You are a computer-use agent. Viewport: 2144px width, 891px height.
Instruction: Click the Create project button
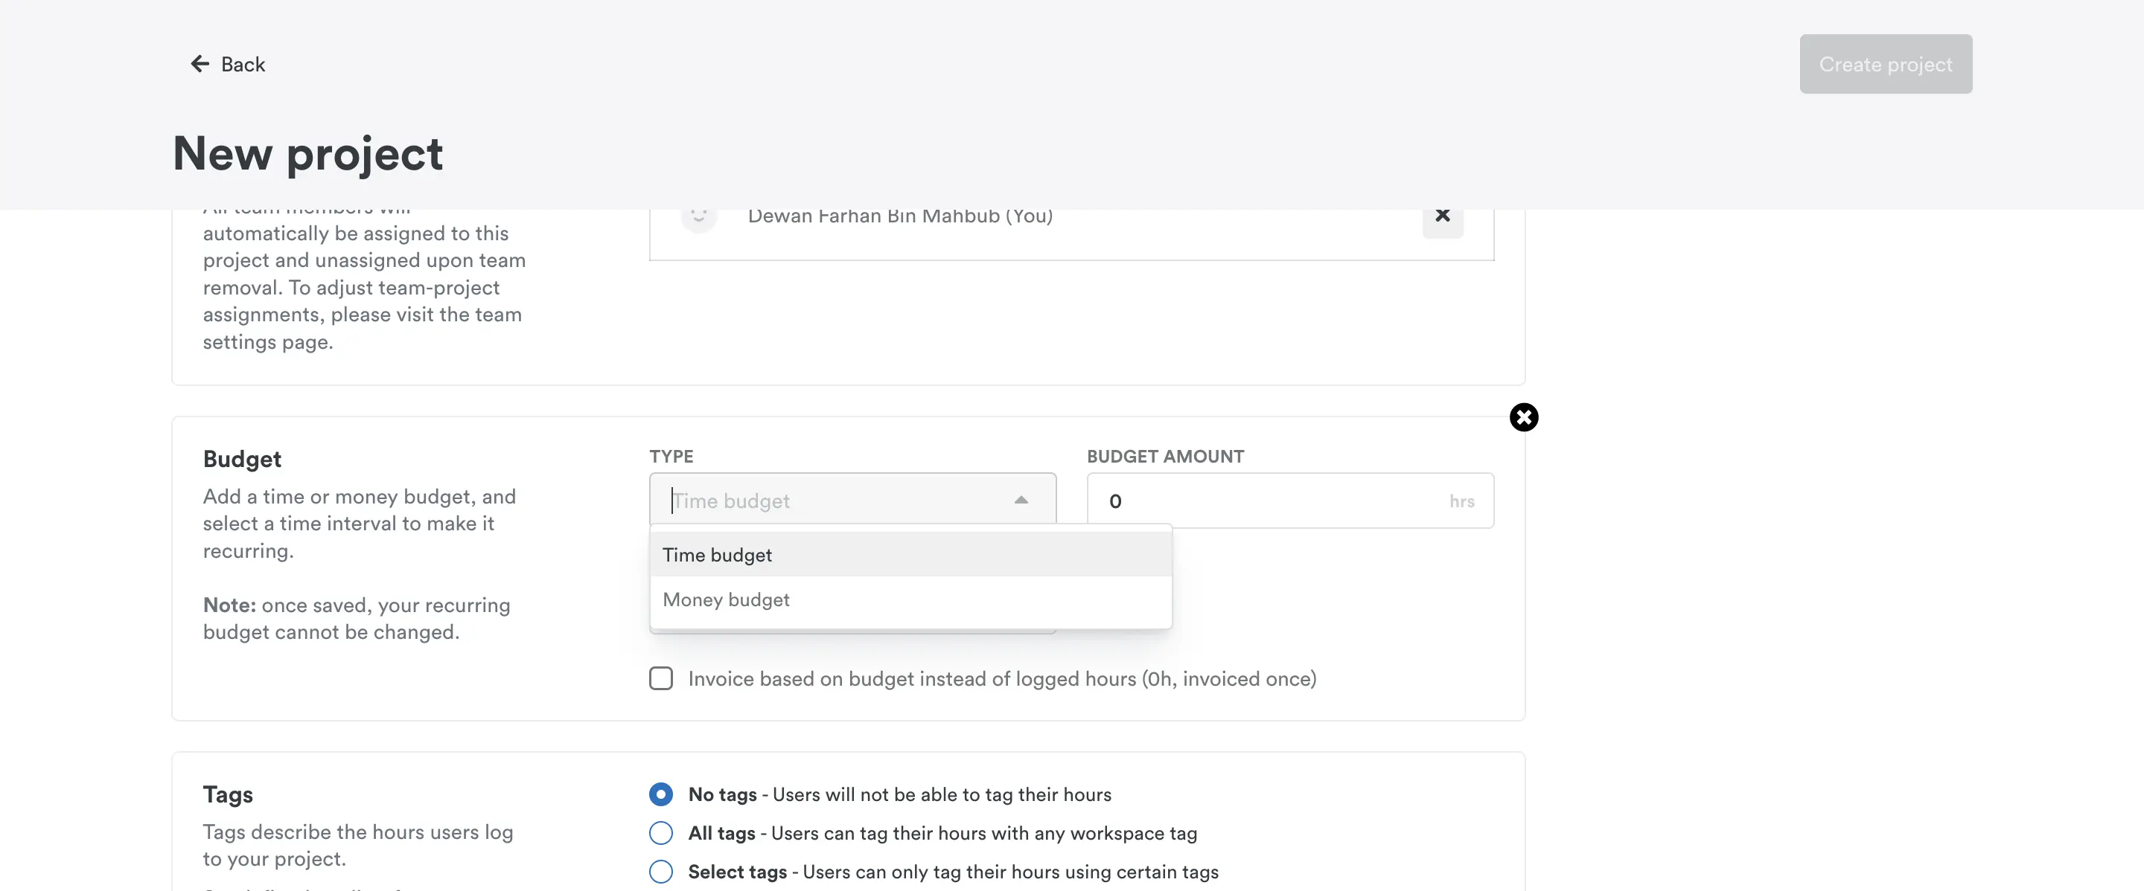[x=1885, y=63]
